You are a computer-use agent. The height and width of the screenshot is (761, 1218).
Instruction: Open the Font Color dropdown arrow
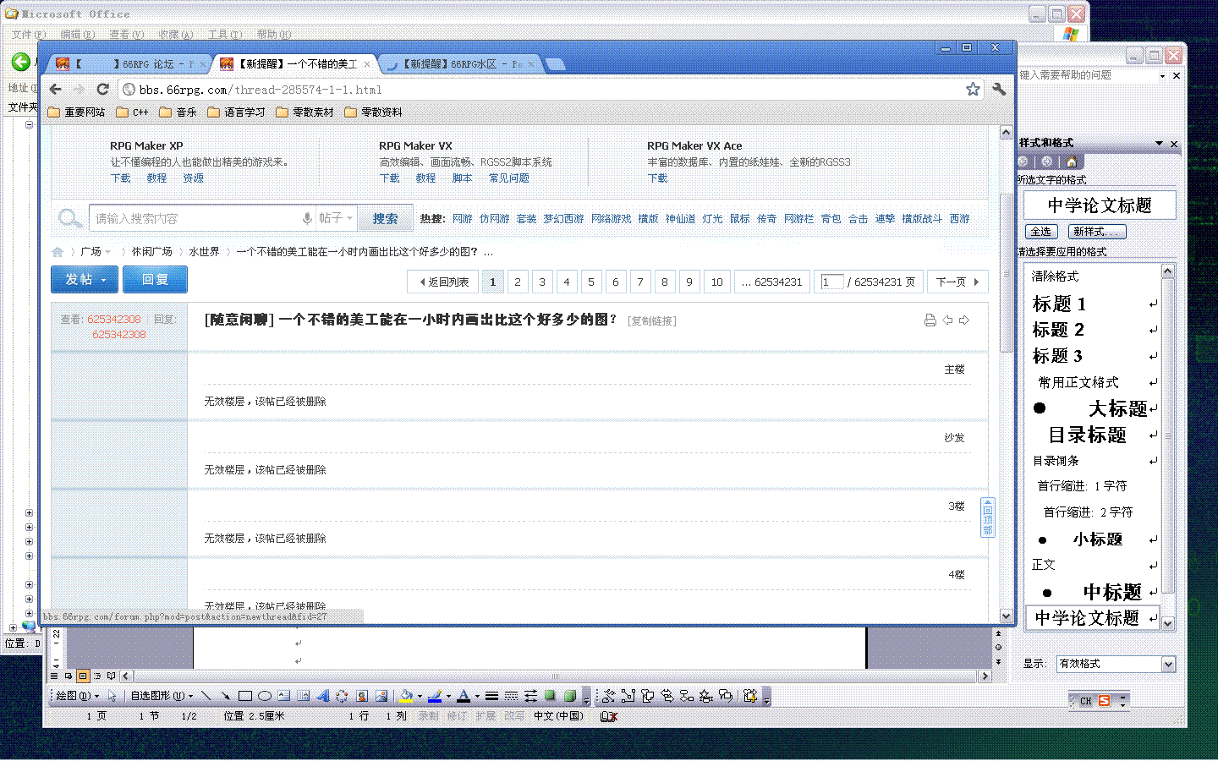477,697
